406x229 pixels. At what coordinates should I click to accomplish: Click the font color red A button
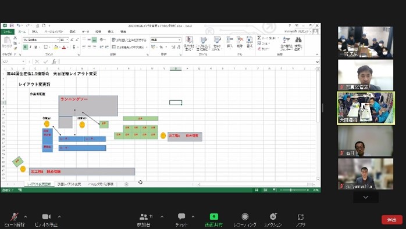point(64,47)
